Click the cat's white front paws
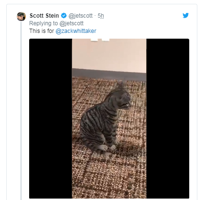Screen dimensions: 205x200 (108, 147)
